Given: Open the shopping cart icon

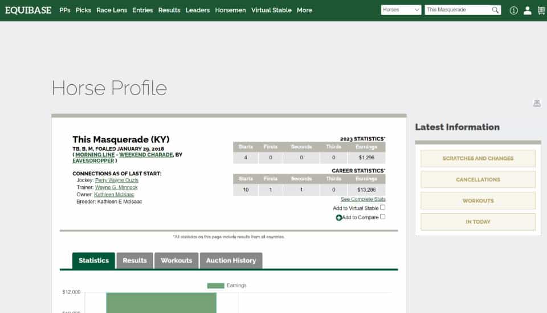Looking at the screenshot, I should click(x=541, y=10).
